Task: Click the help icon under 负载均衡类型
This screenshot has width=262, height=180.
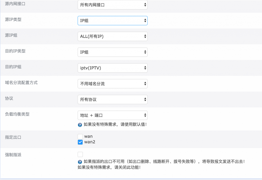Action: (x=80, y=125)
